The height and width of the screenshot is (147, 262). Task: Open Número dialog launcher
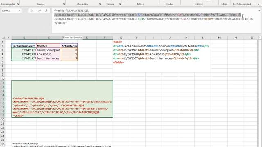tap(120, 4)
